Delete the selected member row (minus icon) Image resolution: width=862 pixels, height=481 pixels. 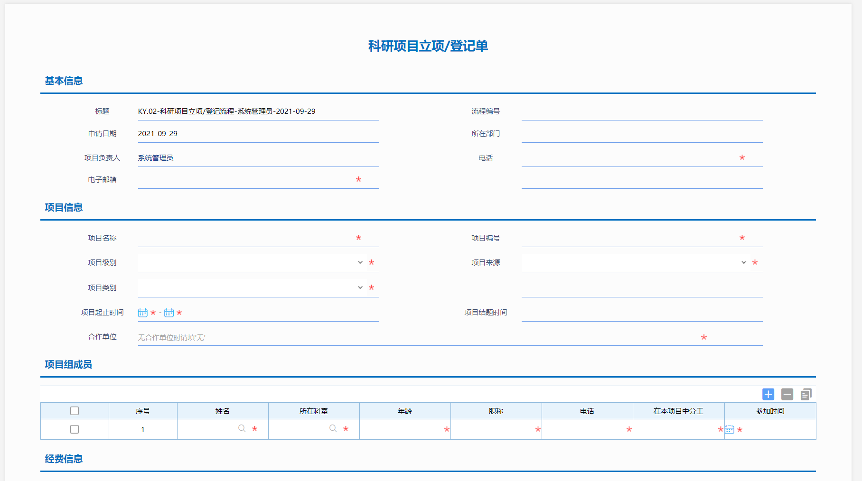787,394
